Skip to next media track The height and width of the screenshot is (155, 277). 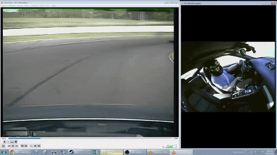point(17,146)
